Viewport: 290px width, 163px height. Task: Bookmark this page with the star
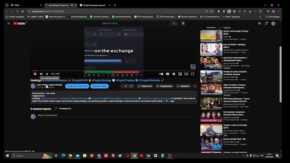pos(212,11)
